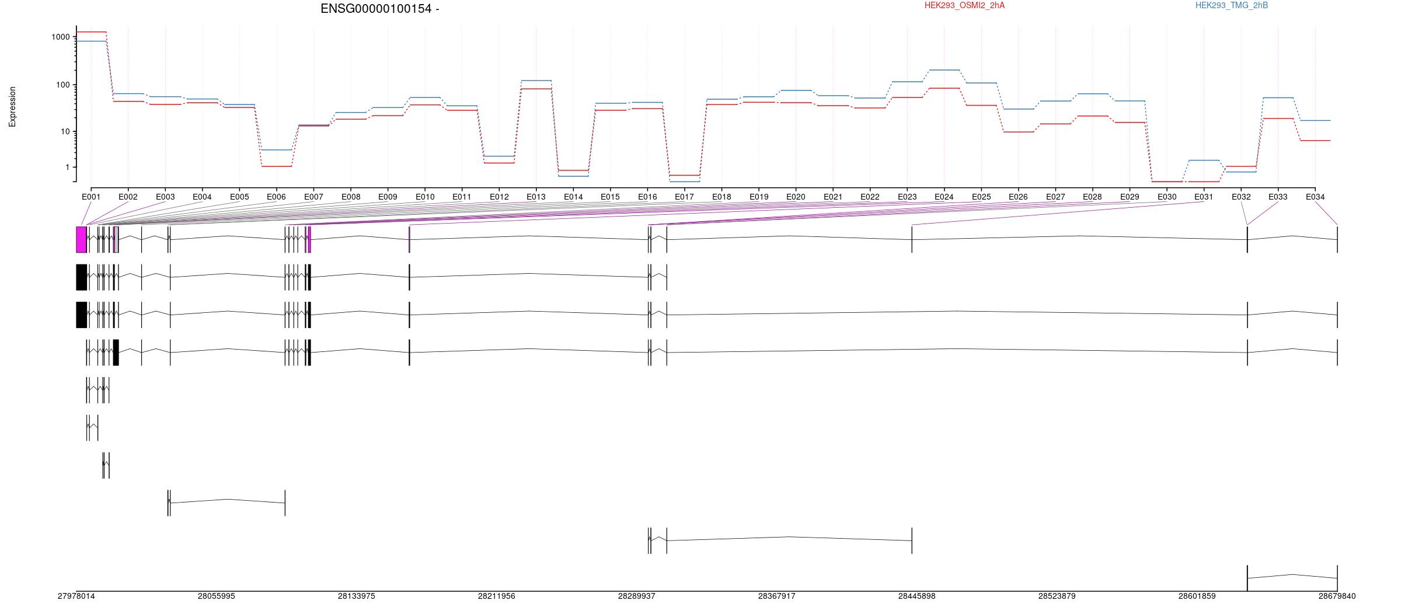Click genomic coordinate 28523879

[1057, 596]
